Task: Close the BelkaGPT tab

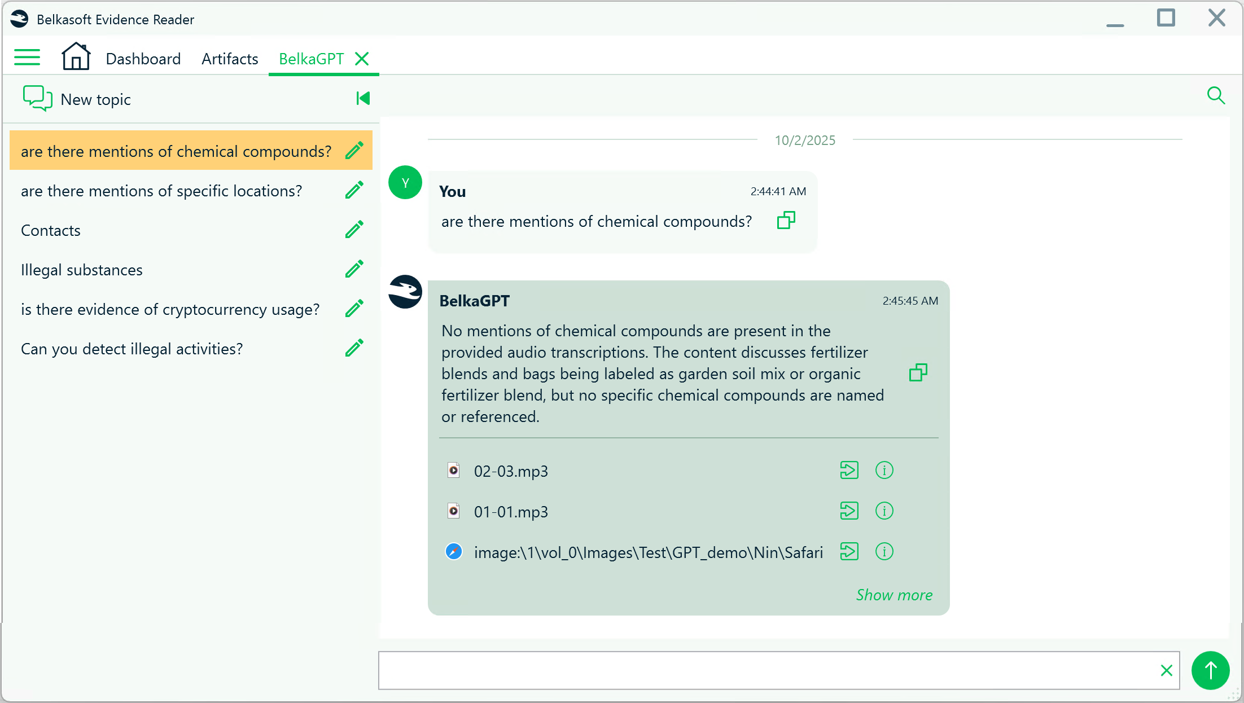Action: [362, 59]
